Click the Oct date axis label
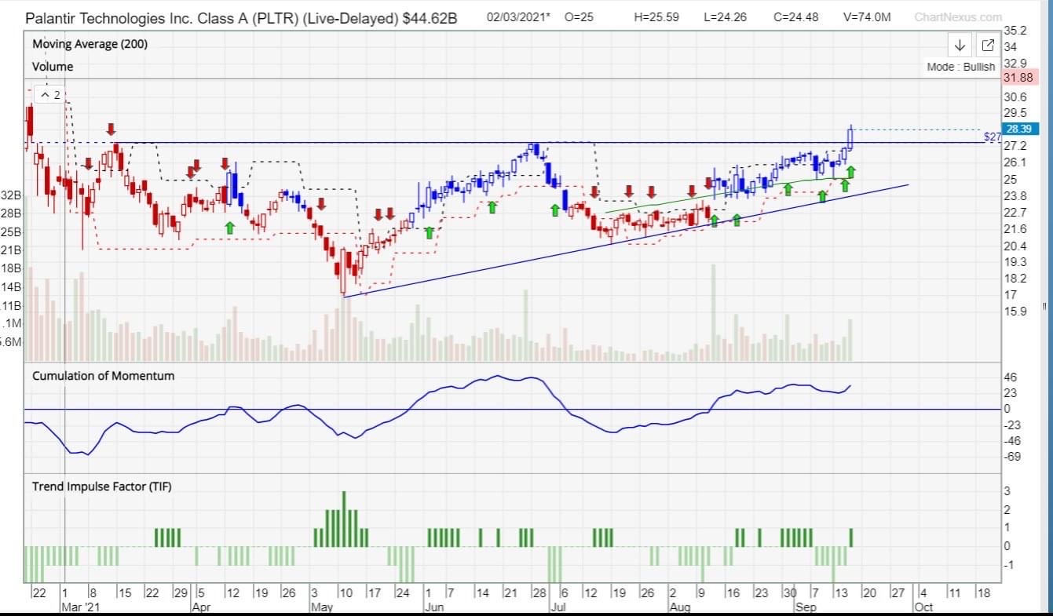 923,607
